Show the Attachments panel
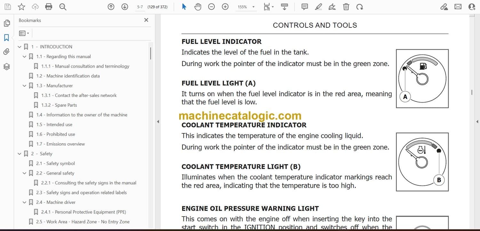480x231 pixels. click(6, 52)
